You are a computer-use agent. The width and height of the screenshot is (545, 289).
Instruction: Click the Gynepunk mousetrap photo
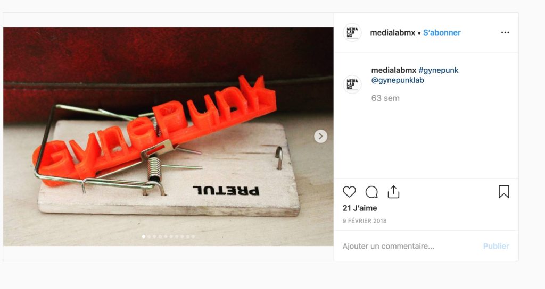coord(168,137)
